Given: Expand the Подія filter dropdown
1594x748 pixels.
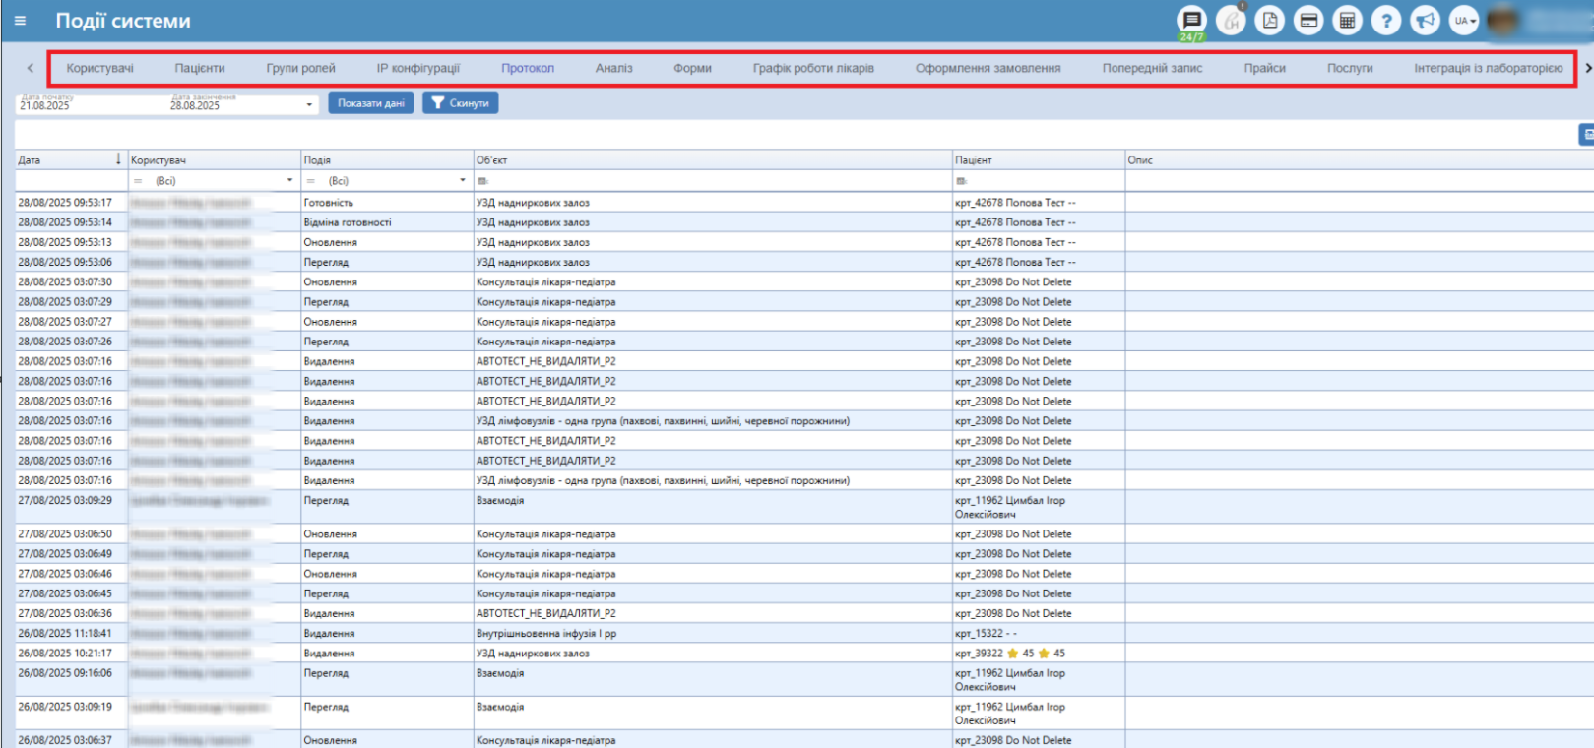Looking at the screenshot, I should pos(463,181).
